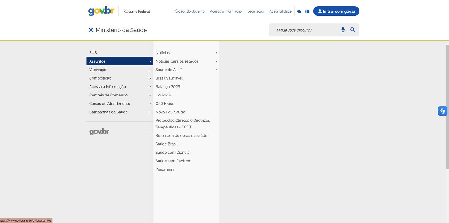Open Legislação link

click(255, 12)
